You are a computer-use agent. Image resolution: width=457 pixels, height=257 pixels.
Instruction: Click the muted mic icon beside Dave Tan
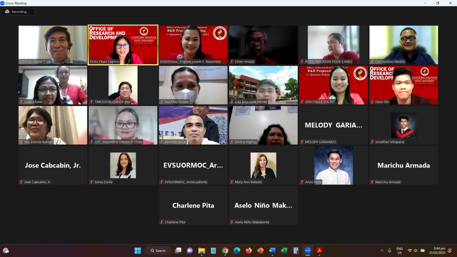[372, 102]
